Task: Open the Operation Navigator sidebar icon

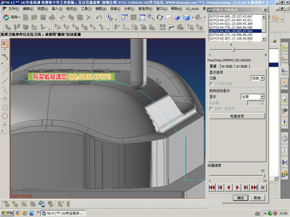Action: tap(284, 72)
